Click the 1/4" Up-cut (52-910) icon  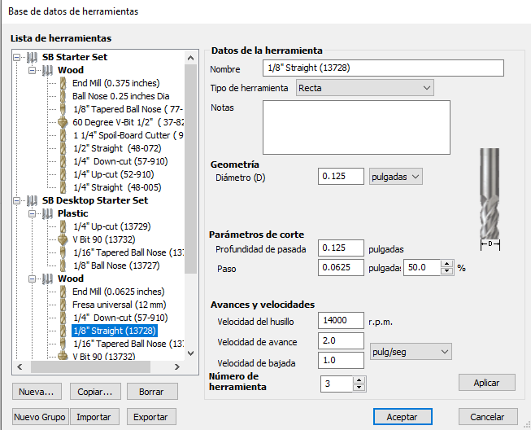(x=63, y=174)
